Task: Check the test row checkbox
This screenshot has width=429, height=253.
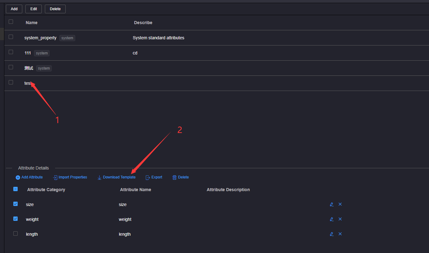Action: click(x=11, y=82)
